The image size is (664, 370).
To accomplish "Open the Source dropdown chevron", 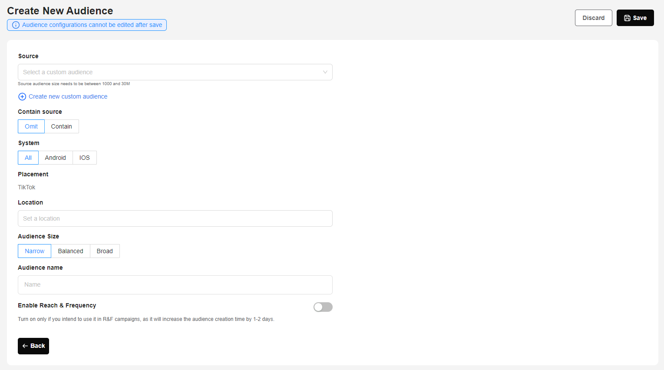I will (325, 72).
